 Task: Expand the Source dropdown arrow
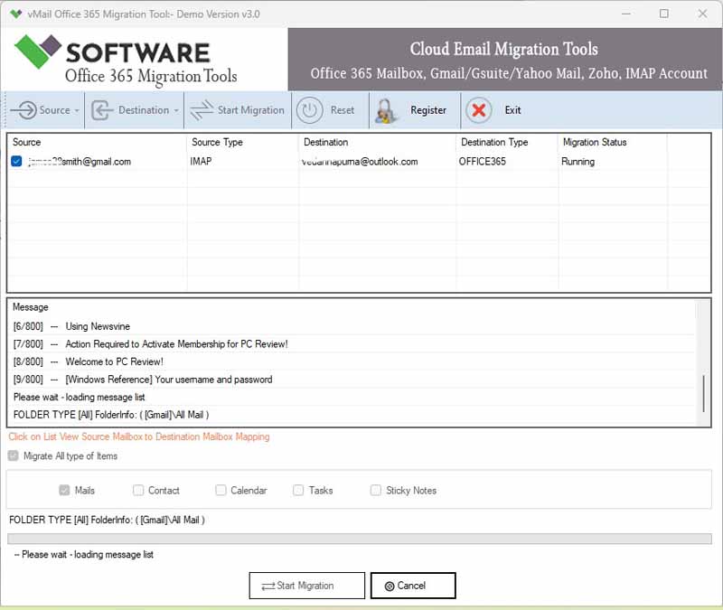tap(77, 110)
